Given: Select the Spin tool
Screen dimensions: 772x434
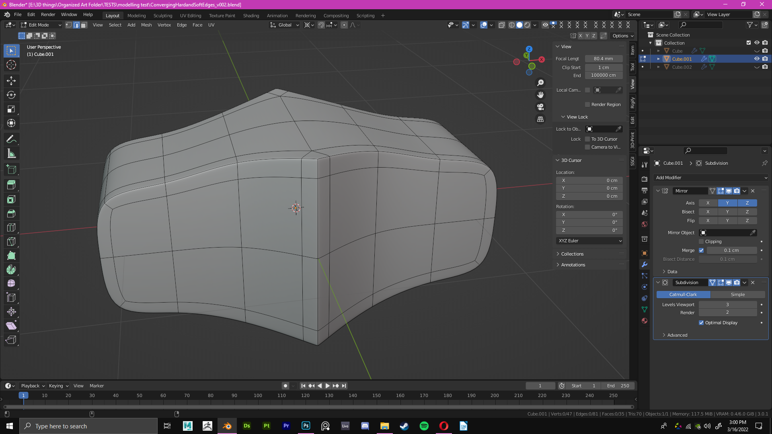Looking at the screenshot, I should pos(11,270).
